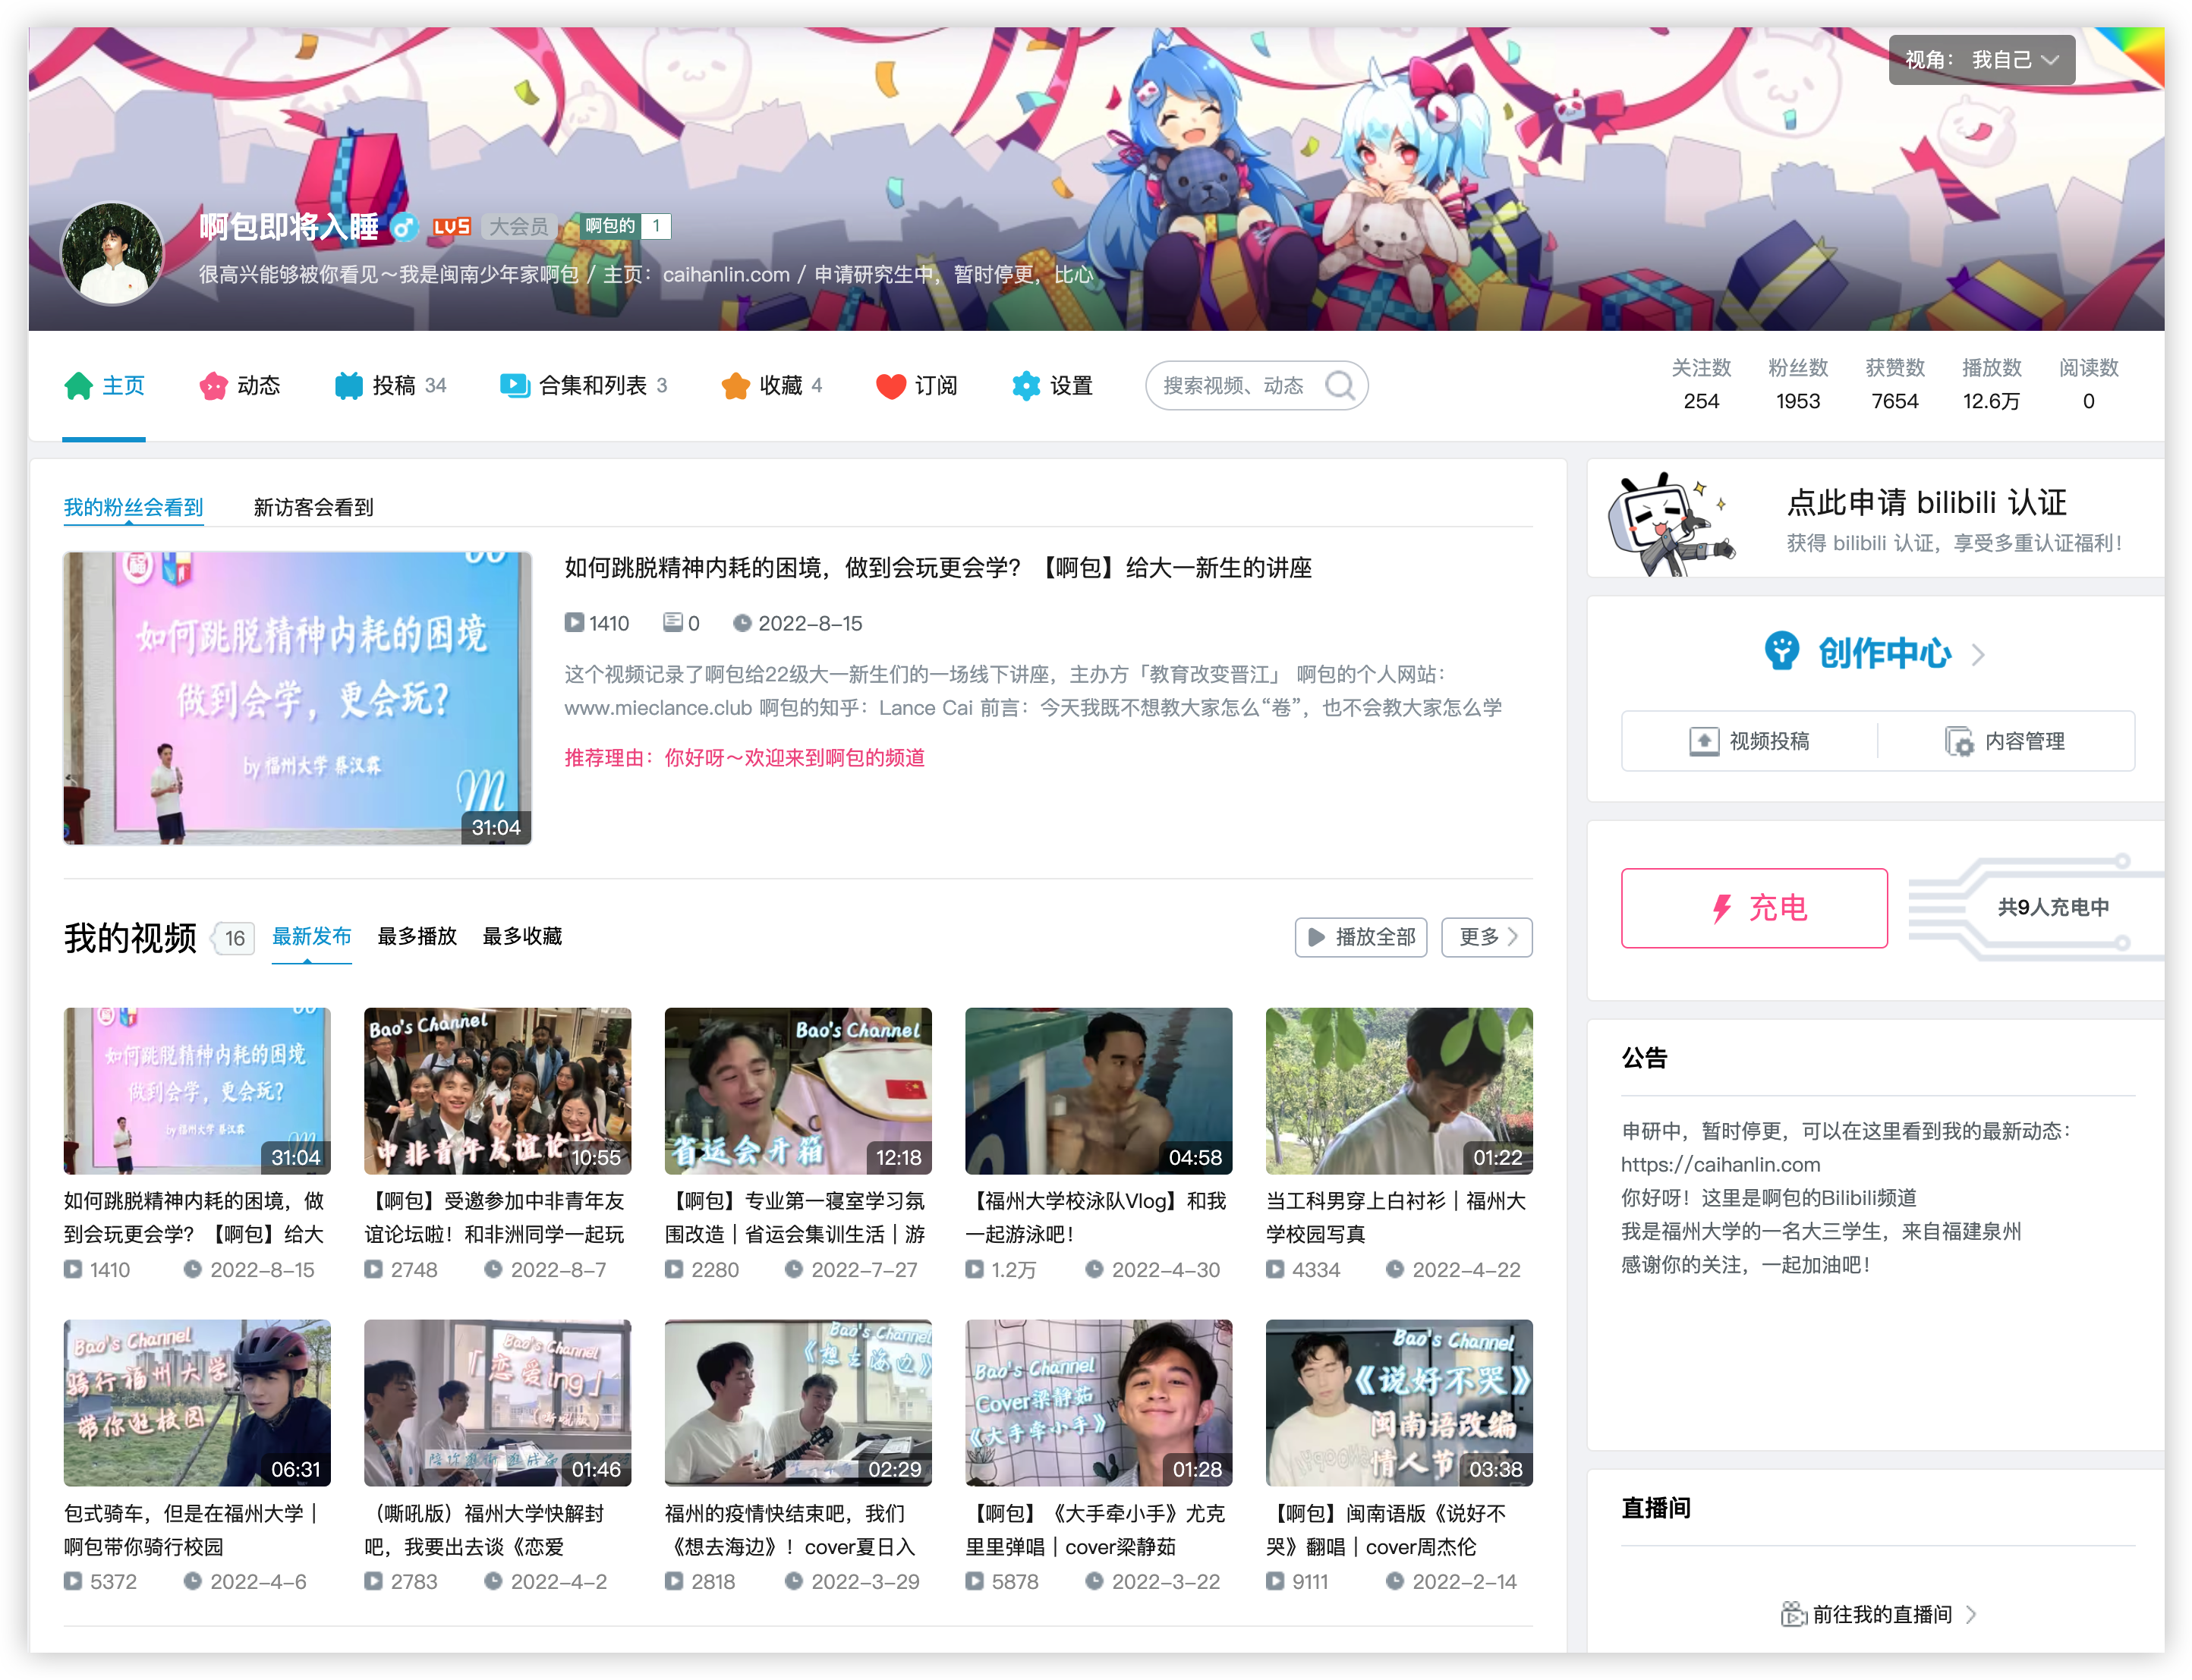Open the 创作中心 lightbulb icon
Image resolution: width=2192 pixels, height=1680 pixels.
click(1782, 651)
